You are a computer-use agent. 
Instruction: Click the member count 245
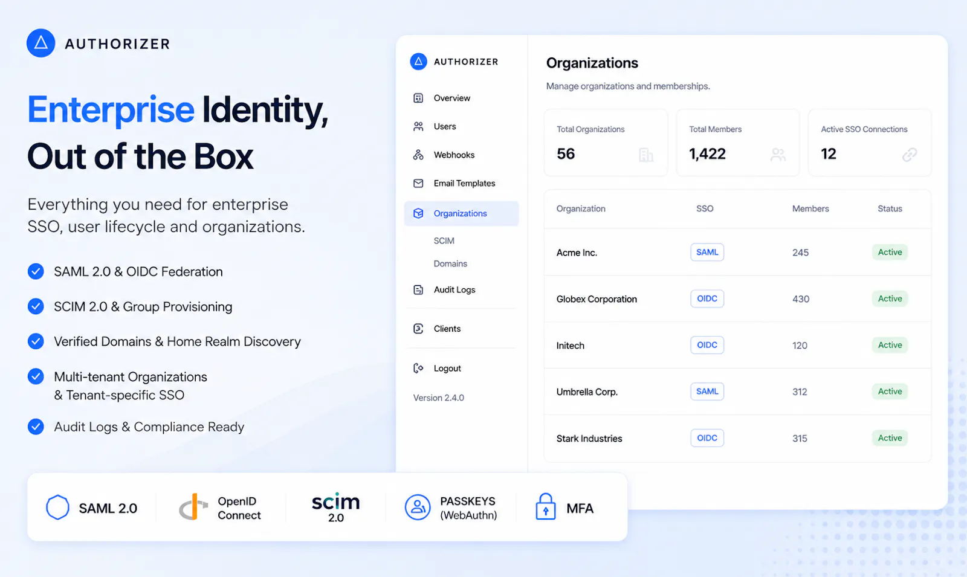(x=800, y=253)
